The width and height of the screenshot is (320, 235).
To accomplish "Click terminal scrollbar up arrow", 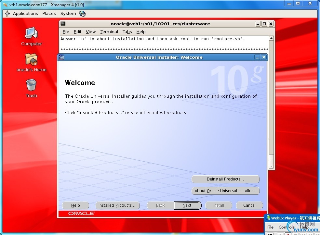I will [x=271, y=38].
